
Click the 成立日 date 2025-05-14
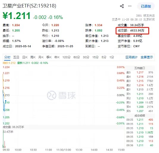click(x=23, y=46)
